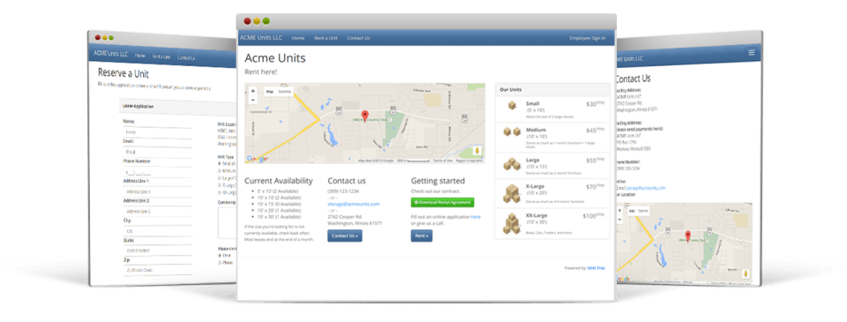Click the red location pin on center map

(365, 115)
